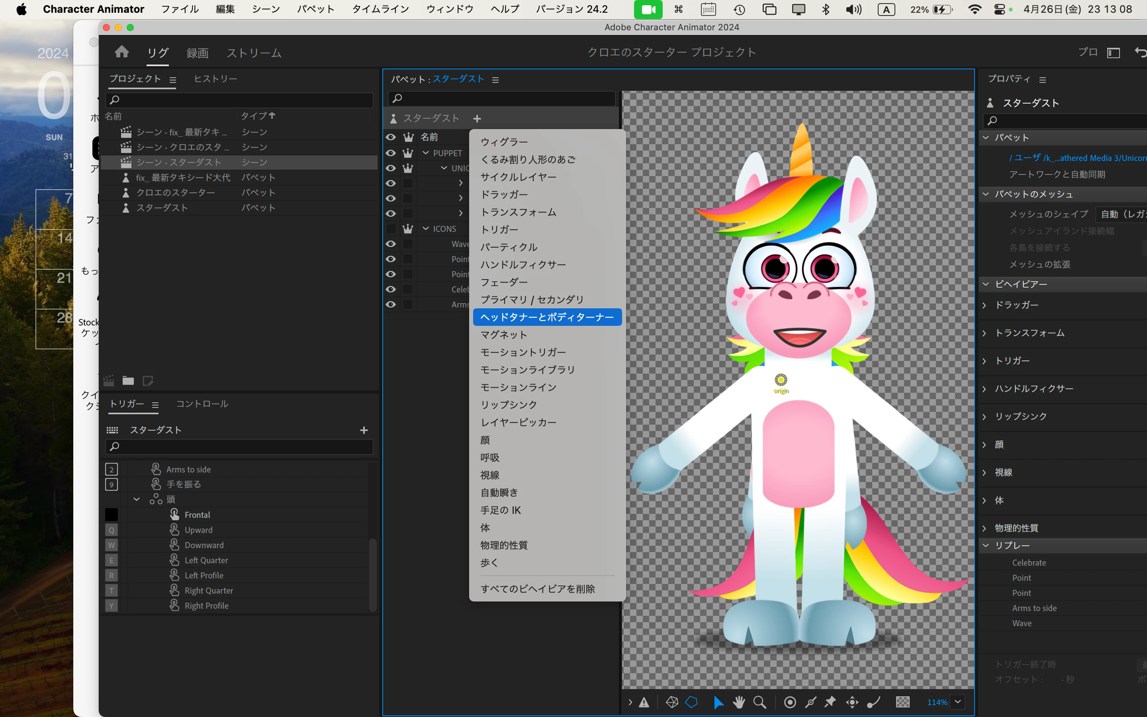
Task: Open the zoom percentage dropdown
Action: coord(958,702)
